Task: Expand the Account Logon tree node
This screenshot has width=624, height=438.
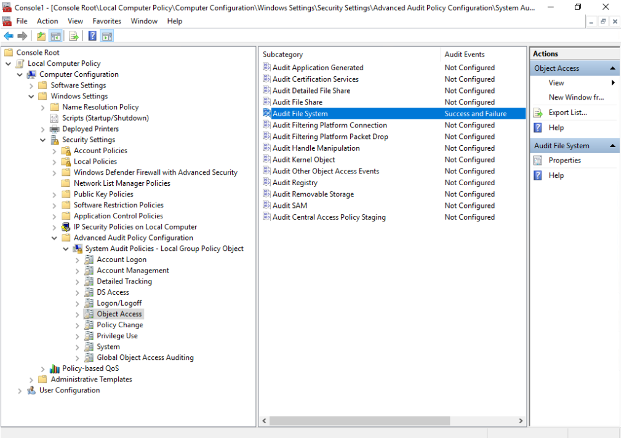Action: coord(78,260)
